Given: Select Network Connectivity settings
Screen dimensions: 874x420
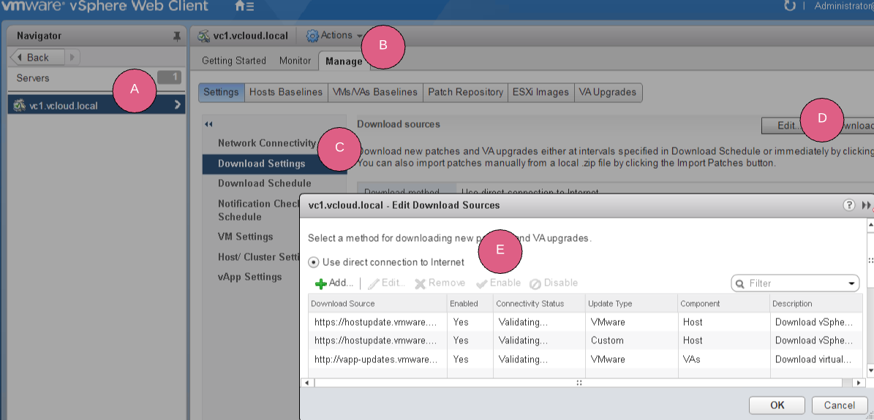Looking at the screenshot, I should point(267,143).
